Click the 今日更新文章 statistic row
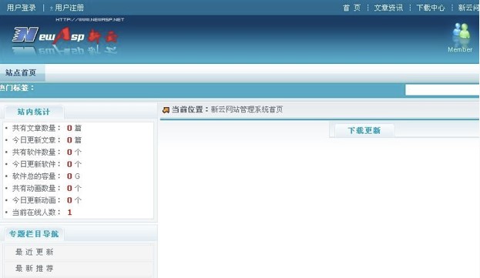This screenshot has width=480, height=278. point(47,140)
